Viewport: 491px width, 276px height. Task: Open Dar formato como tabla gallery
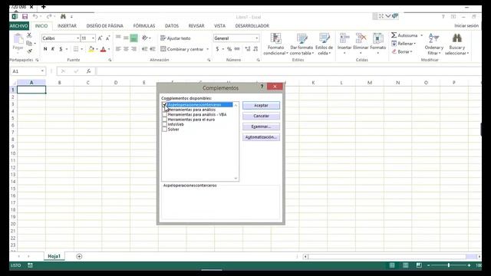pyautogui.click(x=302, y=44)
